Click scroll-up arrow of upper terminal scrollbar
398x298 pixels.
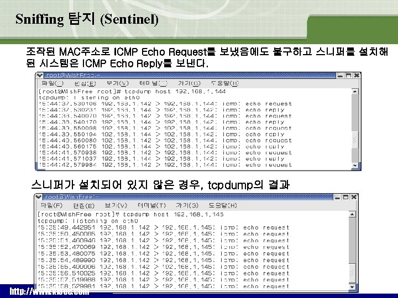355,92
